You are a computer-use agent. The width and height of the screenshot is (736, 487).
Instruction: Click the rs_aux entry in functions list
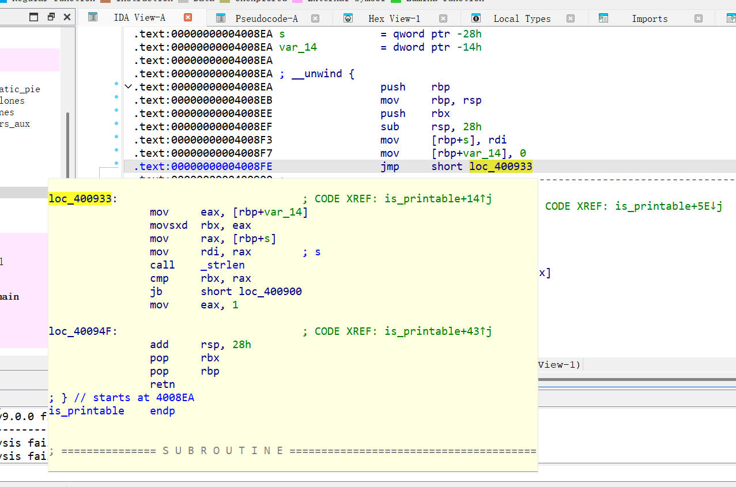point(15,124)
